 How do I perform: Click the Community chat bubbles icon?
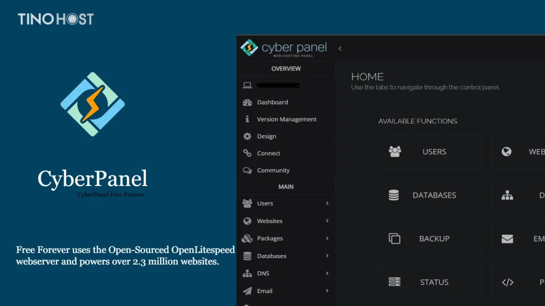247,171
